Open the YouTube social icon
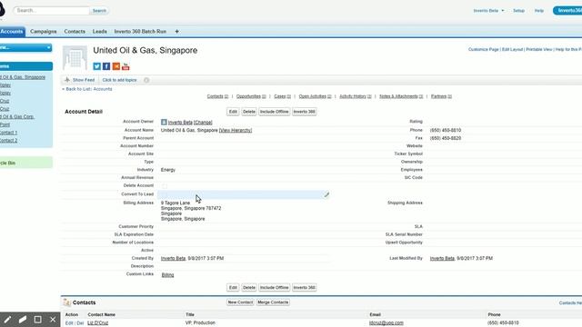Screen dimensions: 582x327 (125, 66)
